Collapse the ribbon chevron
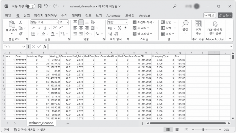The width and height of the screenshot is (236, 133). pos(230,38)
